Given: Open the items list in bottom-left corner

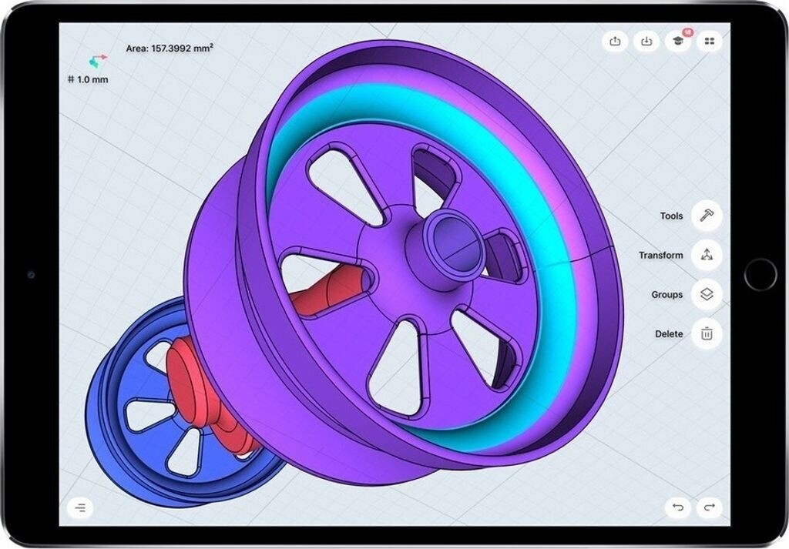Looking at the screenshot, I should coord(80,507).
